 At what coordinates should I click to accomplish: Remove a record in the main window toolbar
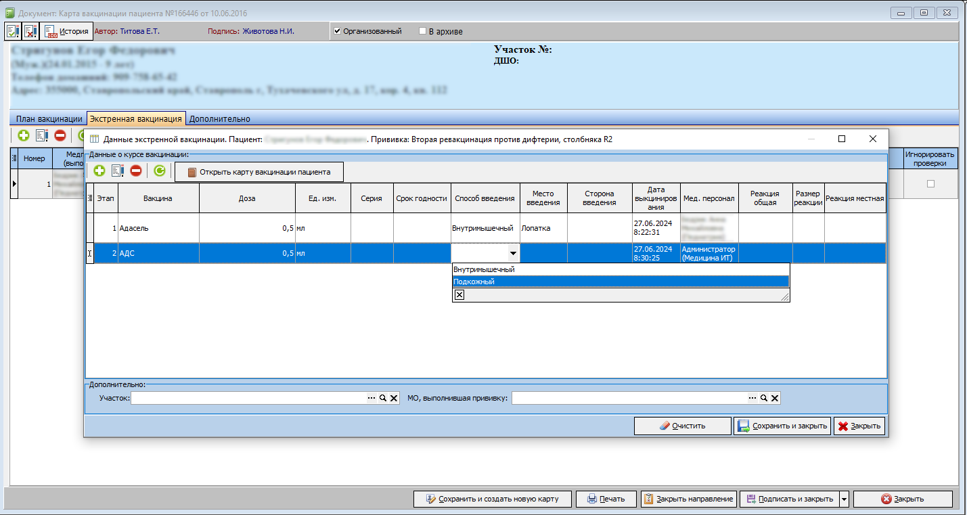(x=60, y=135)
